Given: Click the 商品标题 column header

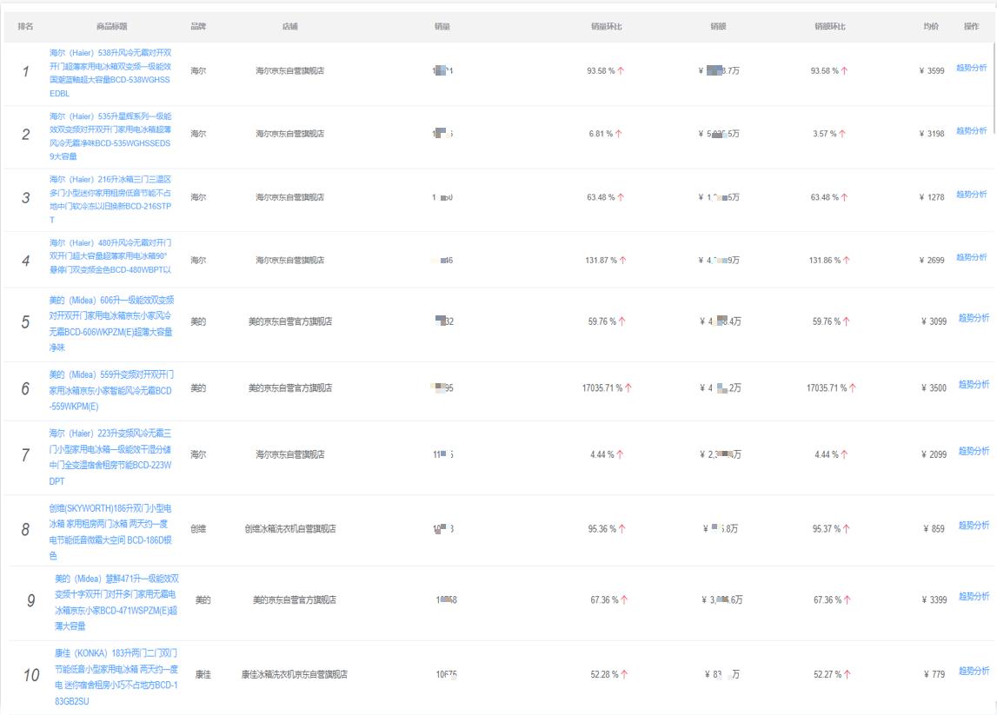Looking at the screenshot, I should pyautogui.click(x=112, y=26).
